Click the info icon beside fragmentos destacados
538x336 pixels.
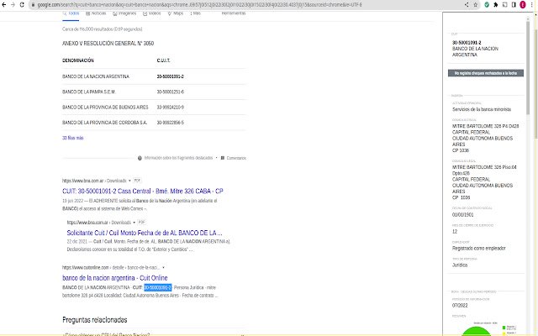click(x=140, y=158)
